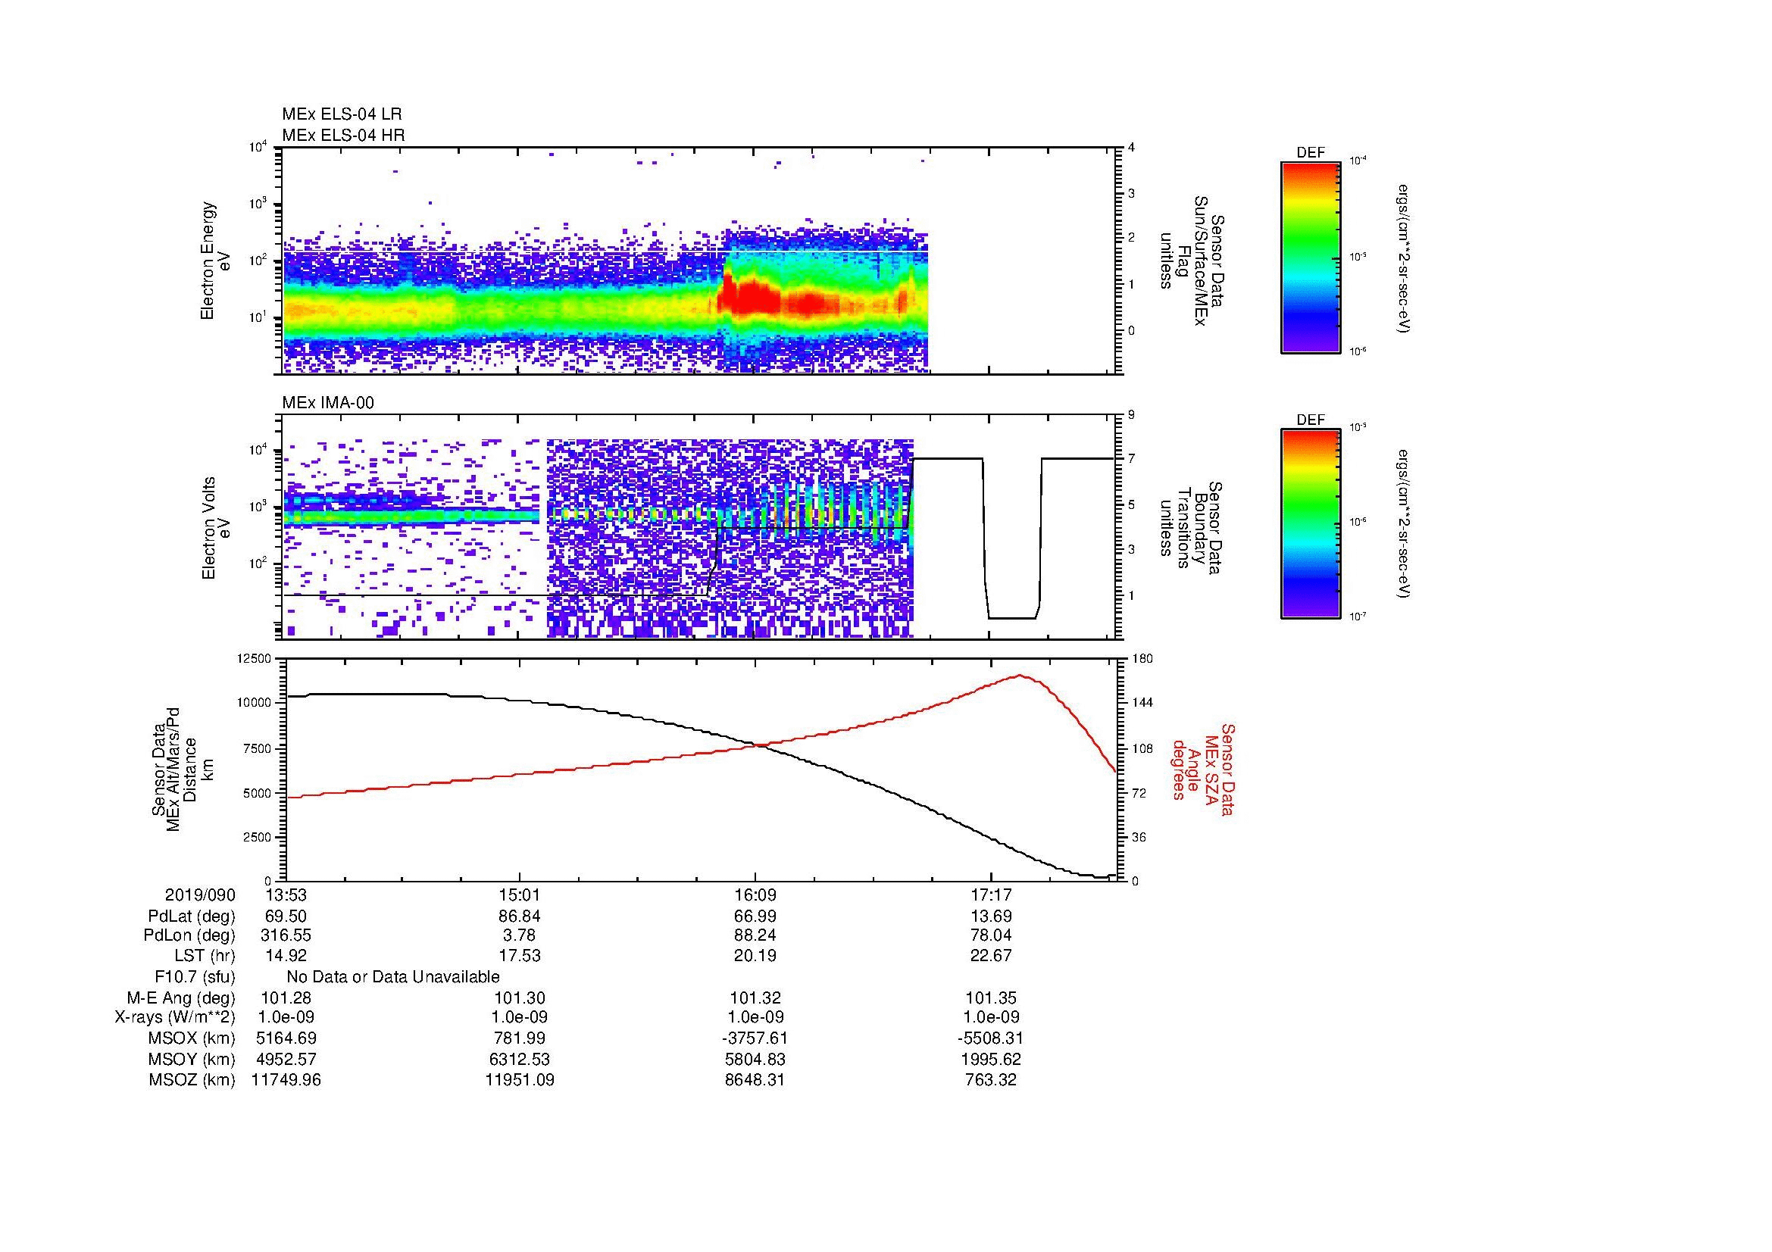The height and width of the screenshot is (1252, 1772).
Task: Click MSOY value 1995.62
Action: pyautogui.click(x=991, y=1059)
